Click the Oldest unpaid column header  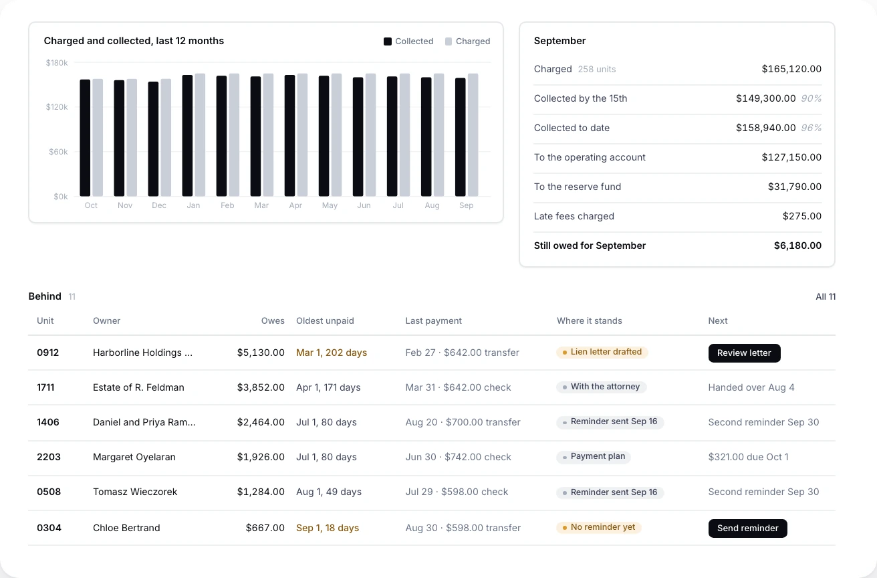coord(325,320)
